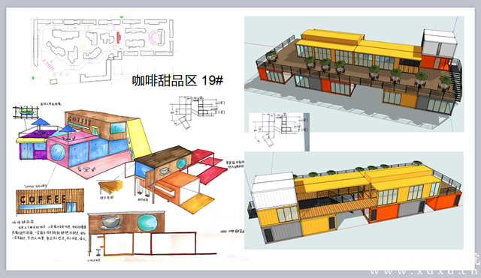Click the black staircase in upper render

tap(456, 79)
